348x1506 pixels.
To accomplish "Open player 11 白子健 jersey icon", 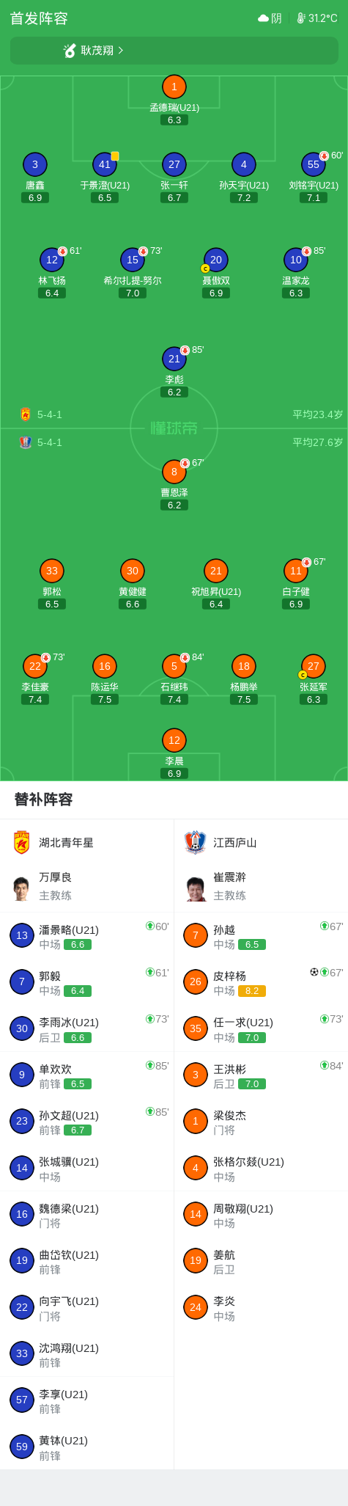I will [x=296, y=571].
